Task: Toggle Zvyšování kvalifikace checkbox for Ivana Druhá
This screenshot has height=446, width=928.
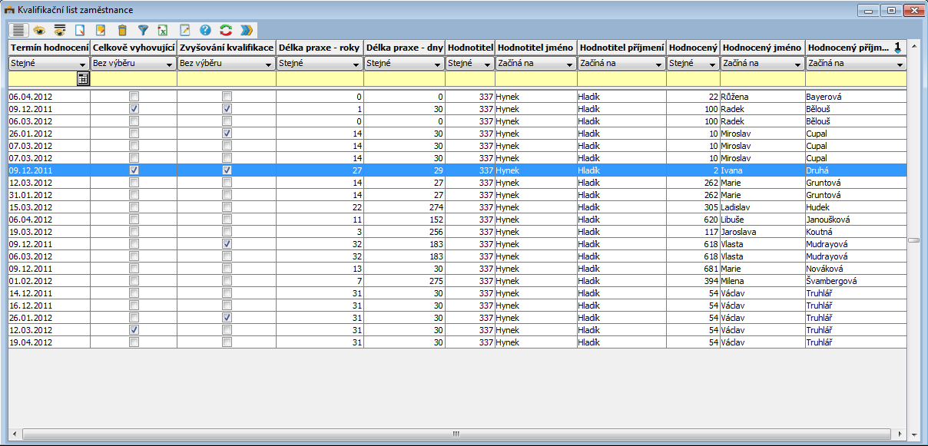Action: point(227,170)
